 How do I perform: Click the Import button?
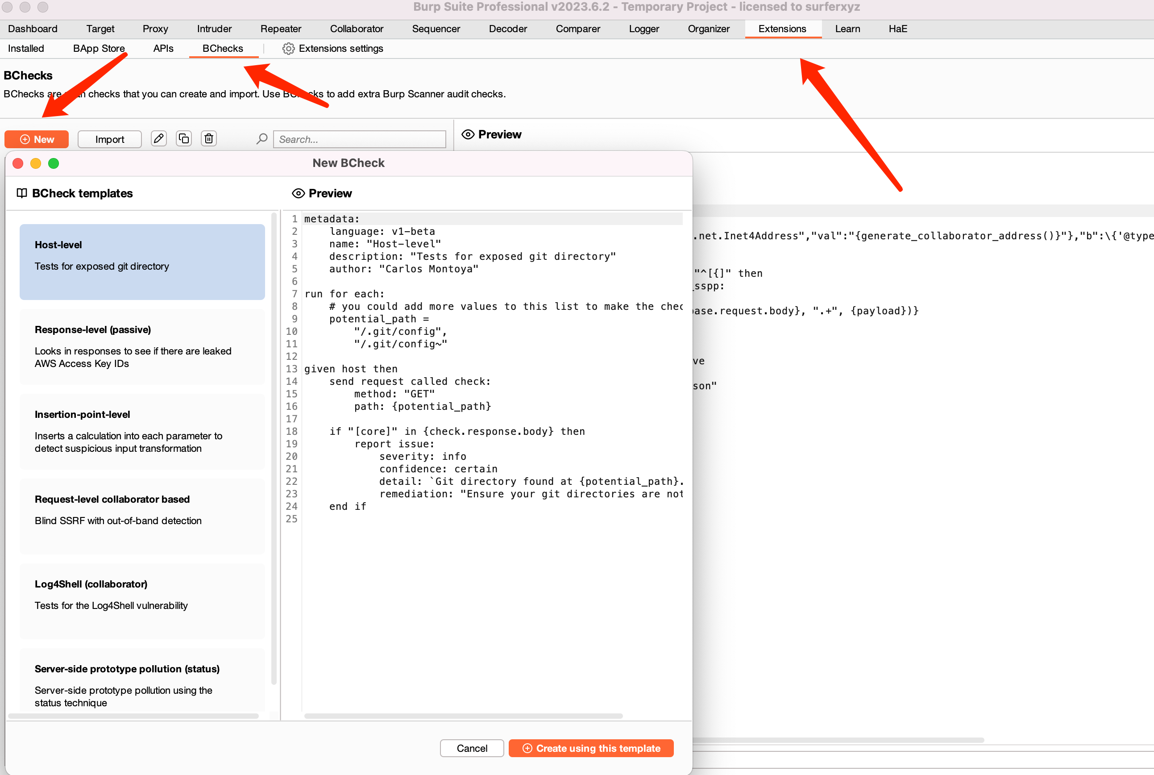109,139
